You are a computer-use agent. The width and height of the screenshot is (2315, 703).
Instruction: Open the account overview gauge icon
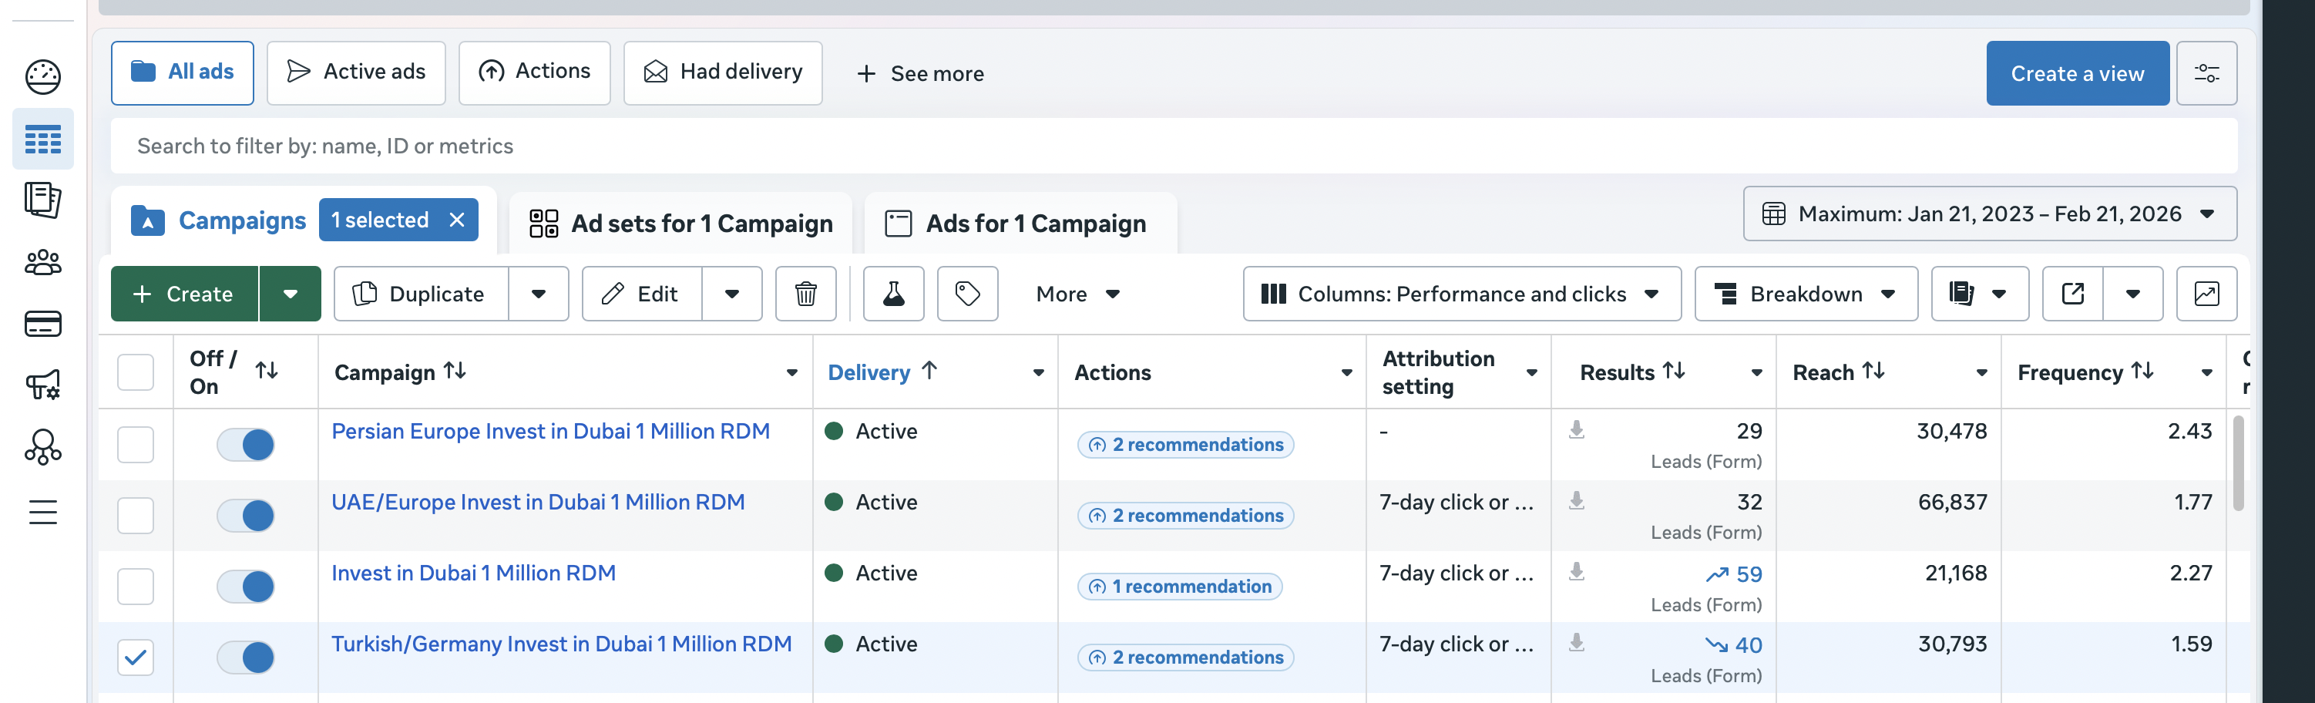pyautogui.click(x=42, y=77)
